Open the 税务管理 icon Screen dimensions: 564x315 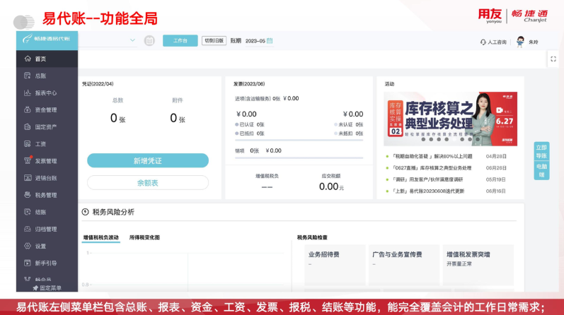click(28, 195)
